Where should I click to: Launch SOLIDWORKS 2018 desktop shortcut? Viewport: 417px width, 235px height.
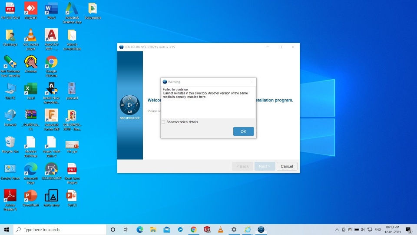pos(72,120)
